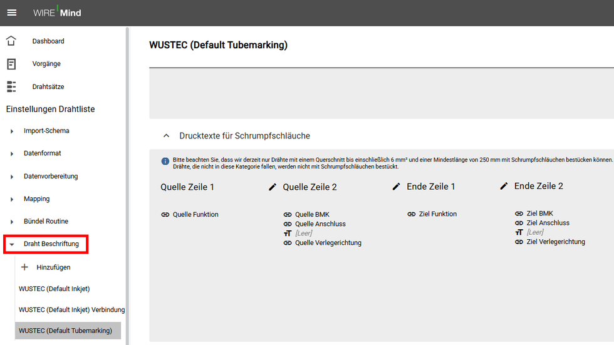This screenshot has width=614, height=345.
Task: Click link icon beside Ziel BMK
Action: (519, 214)
